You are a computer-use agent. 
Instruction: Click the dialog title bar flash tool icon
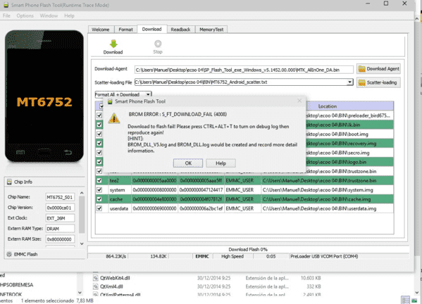click(x=110, y=101)
